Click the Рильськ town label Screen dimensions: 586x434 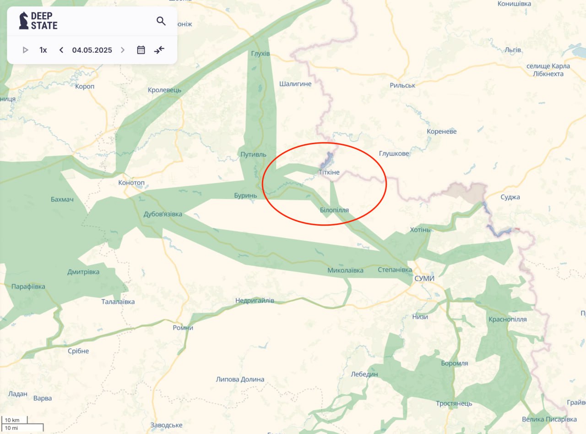pyautogui.click(x=402, y=85)
